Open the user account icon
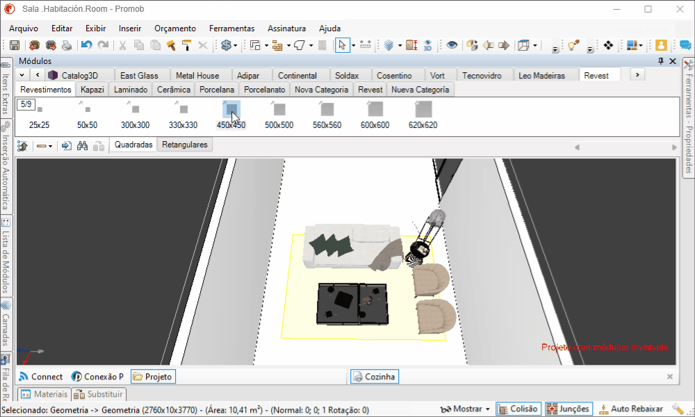695x417 pixels. (x=661, y=45)
